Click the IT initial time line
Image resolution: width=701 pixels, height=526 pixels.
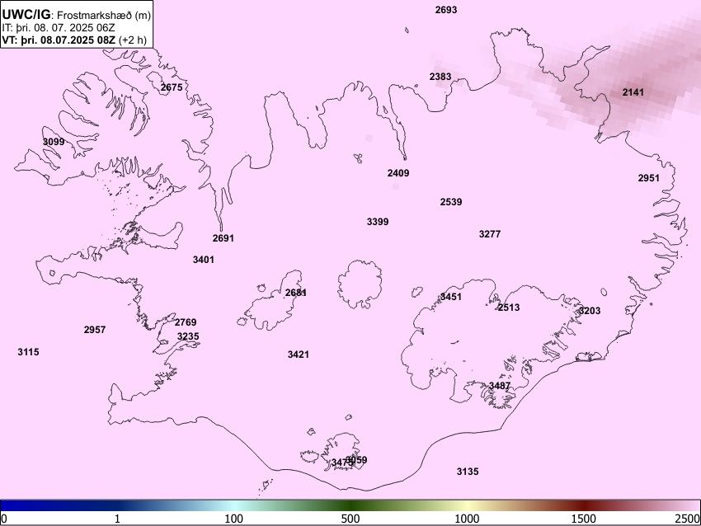point(59,28)
